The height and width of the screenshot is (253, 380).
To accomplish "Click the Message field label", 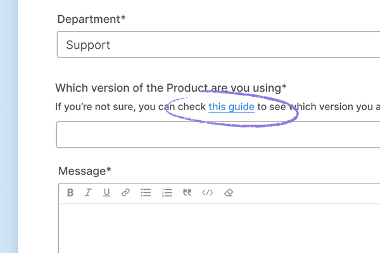I will click(85, 171).
